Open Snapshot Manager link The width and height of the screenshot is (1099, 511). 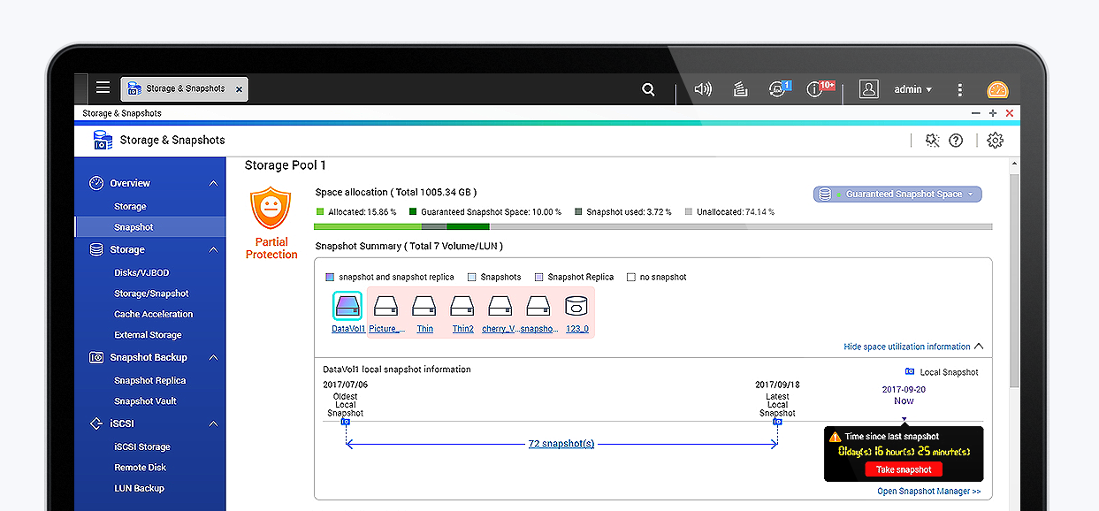pyautogui.click(x=928, y=492)
